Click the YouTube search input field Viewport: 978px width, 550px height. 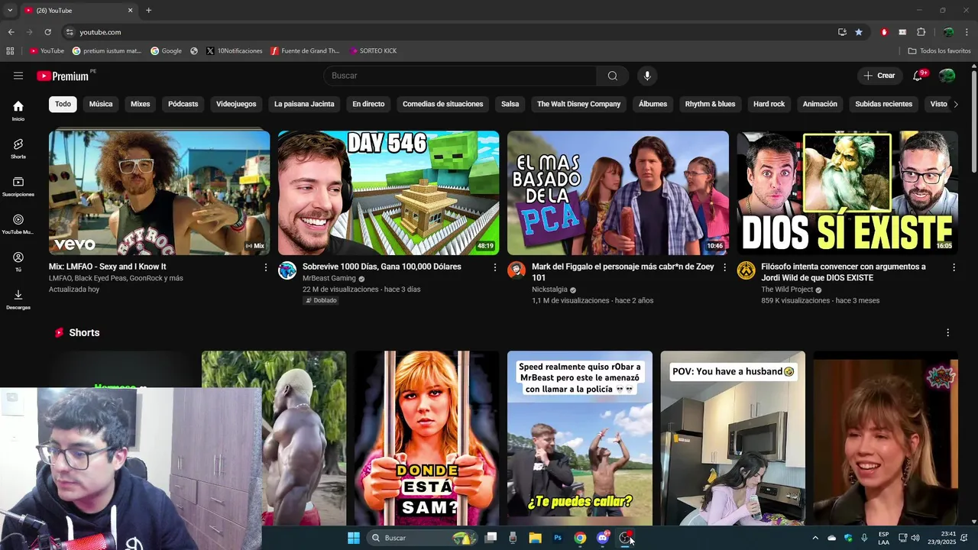(461, 76)
